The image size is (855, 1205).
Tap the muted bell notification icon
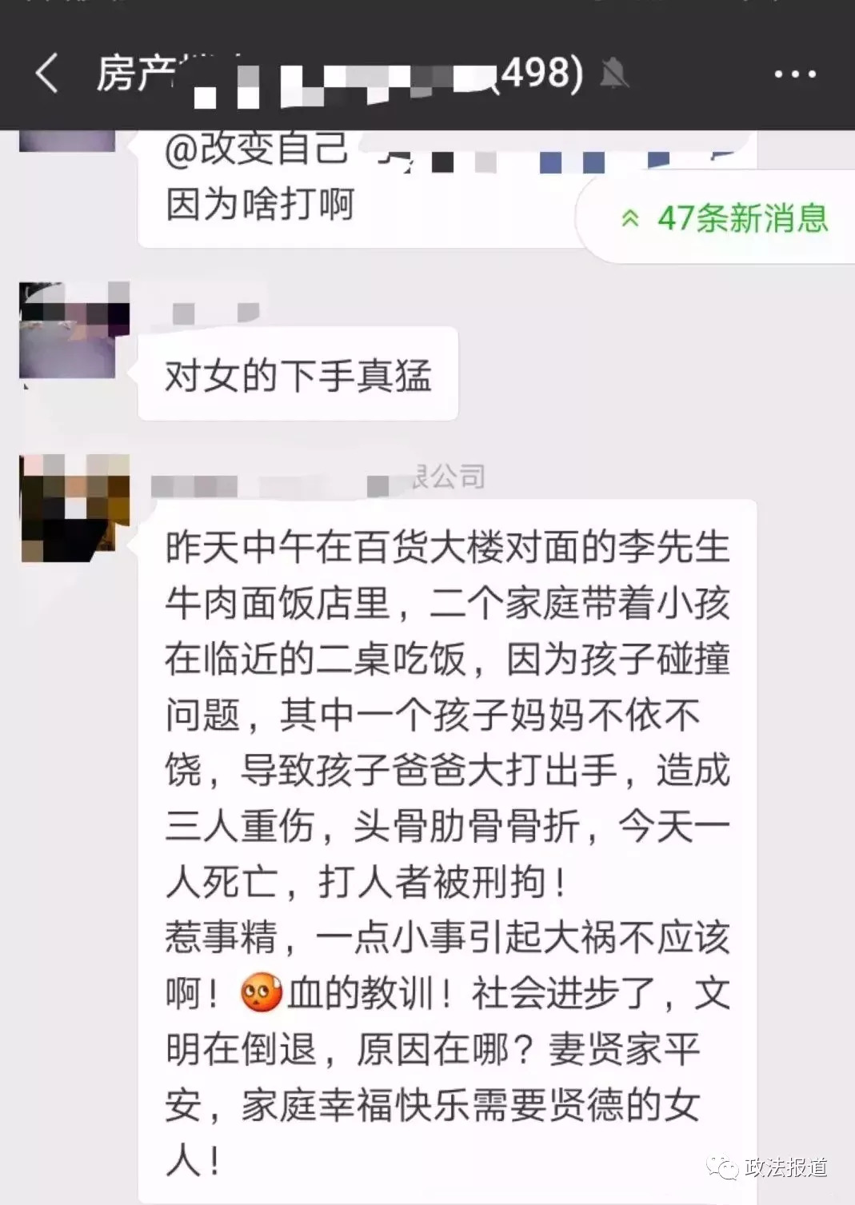click(614, 74)
